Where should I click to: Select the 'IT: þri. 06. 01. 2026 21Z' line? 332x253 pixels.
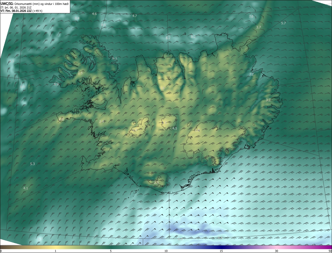16,8
